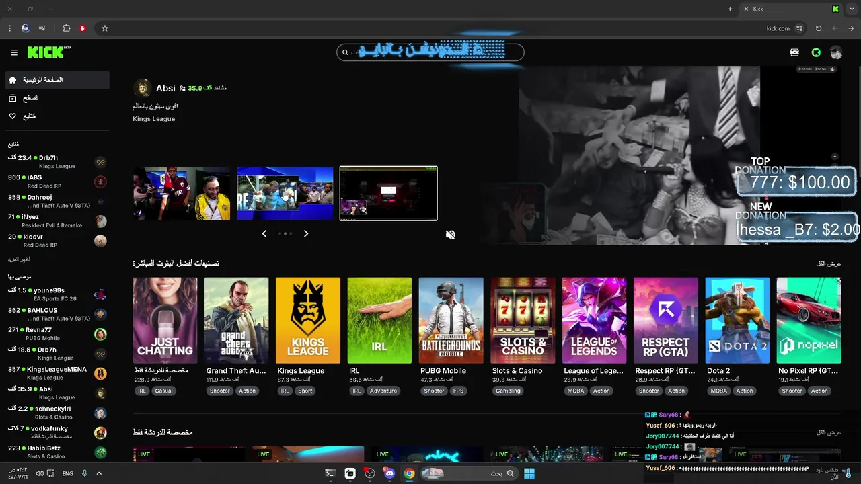The height and width of the screenshot is (484, 861).
Task: Click FPS tag under PUBG Mobile
Action: pos(458,391)
